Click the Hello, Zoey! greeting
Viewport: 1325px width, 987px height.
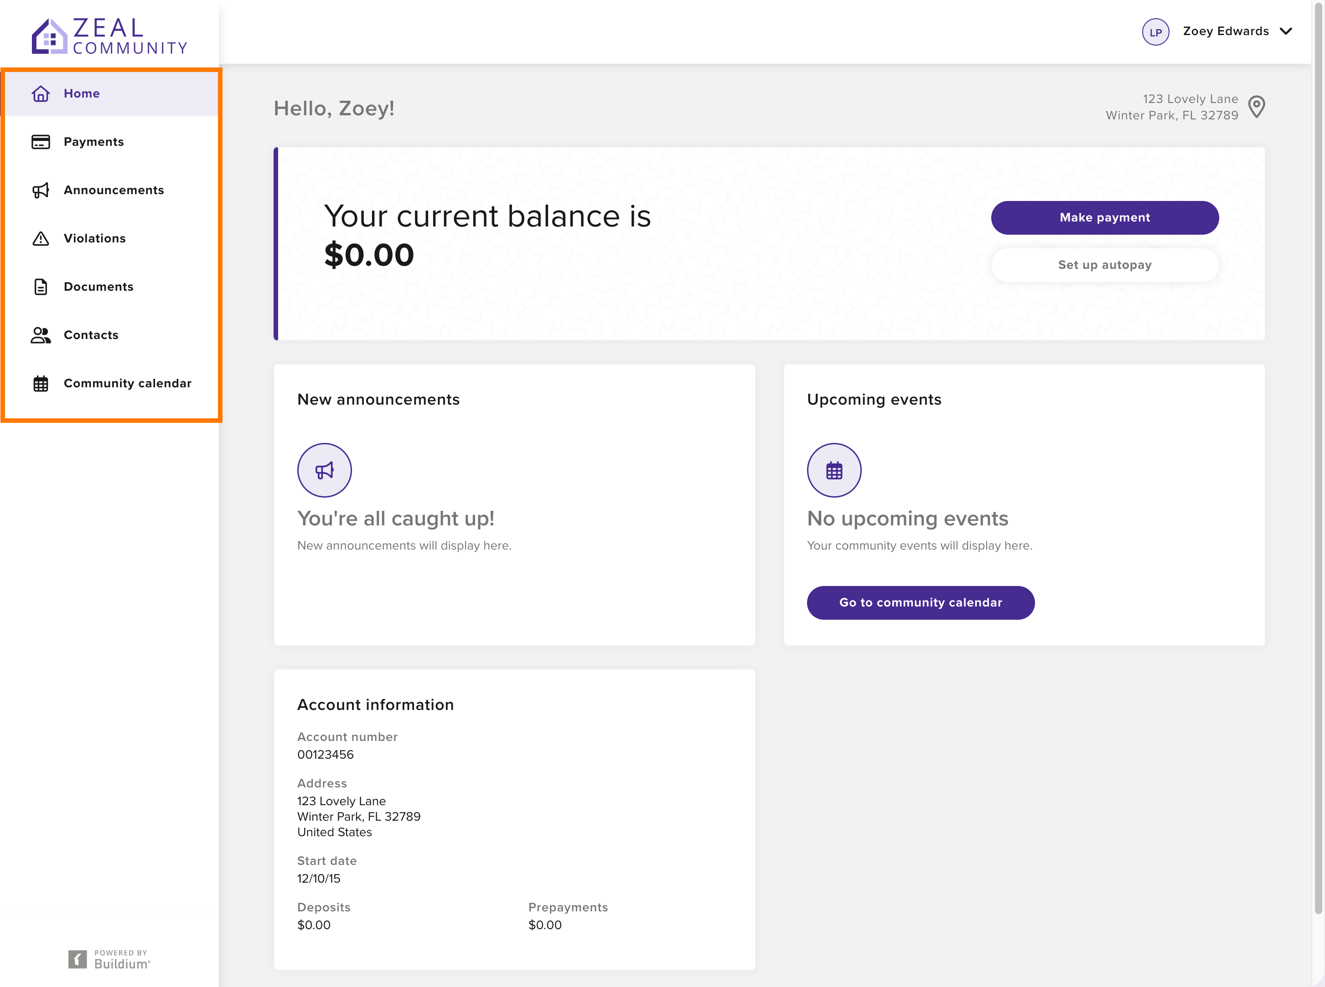coord(333,108)
